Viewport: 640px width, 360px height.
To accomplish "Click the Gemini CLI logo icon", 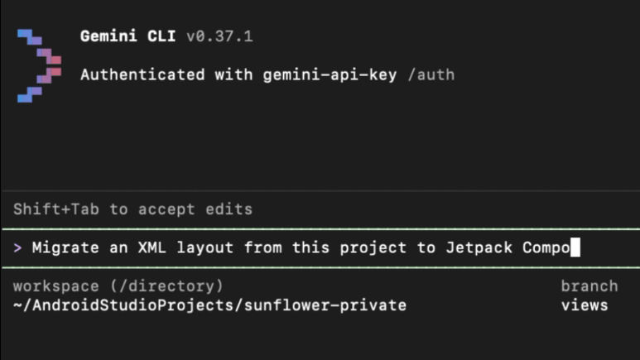I will tap(39, 65).
